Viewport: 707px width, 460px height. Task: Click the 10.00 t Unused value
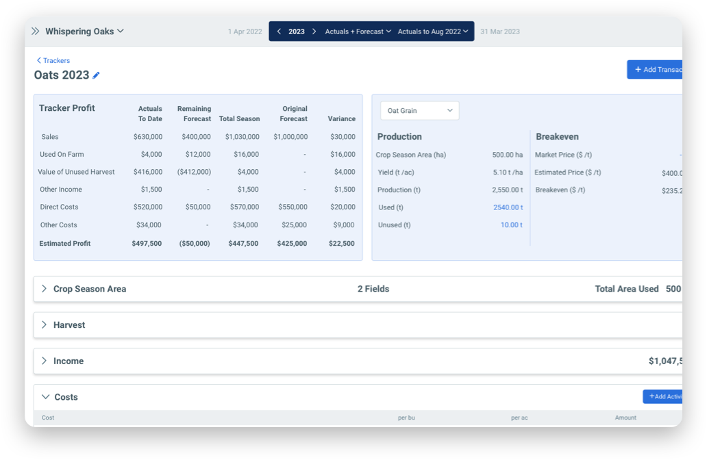[511, 225]
